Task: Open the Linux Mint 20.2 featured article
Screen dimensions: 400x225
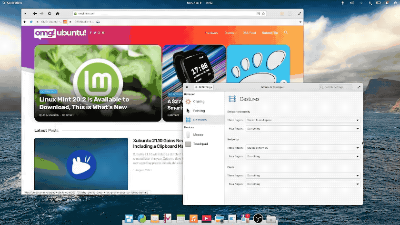Action: tap(98, 83)
